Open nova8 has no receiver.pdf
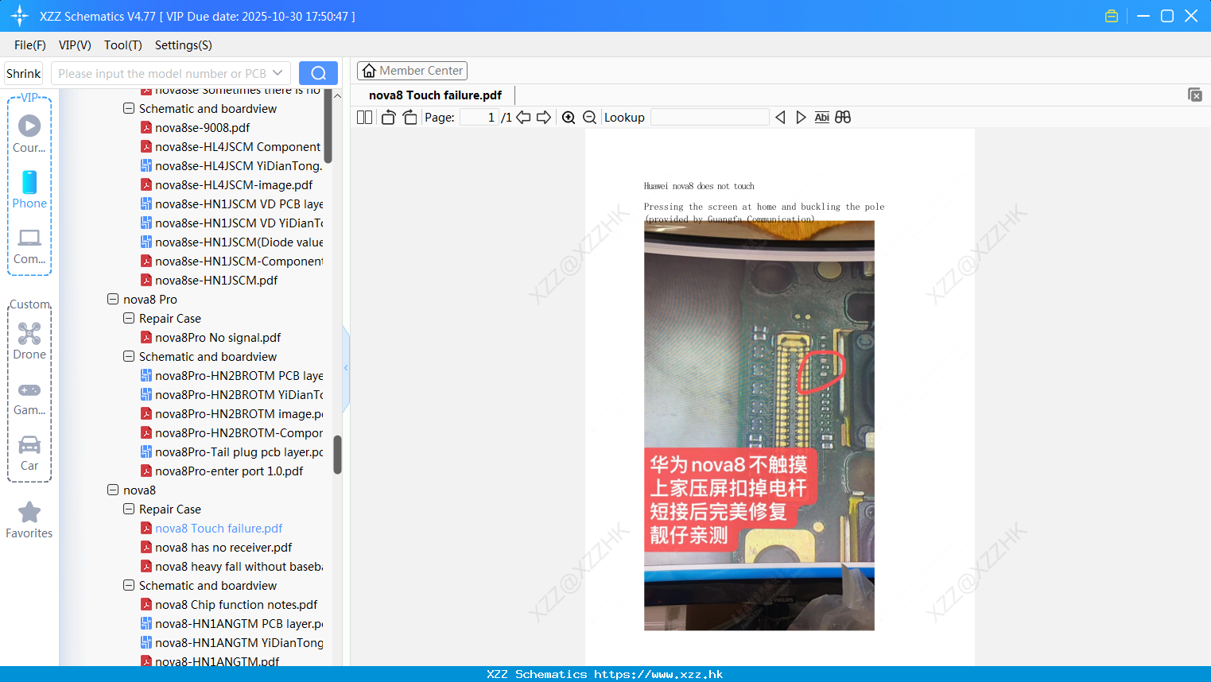This screenshot has width=1211, height=682. tap(223, 547)
